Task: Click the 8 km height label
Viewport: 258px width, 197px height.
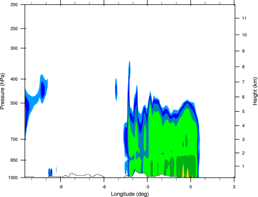Action: coord(243,67)
